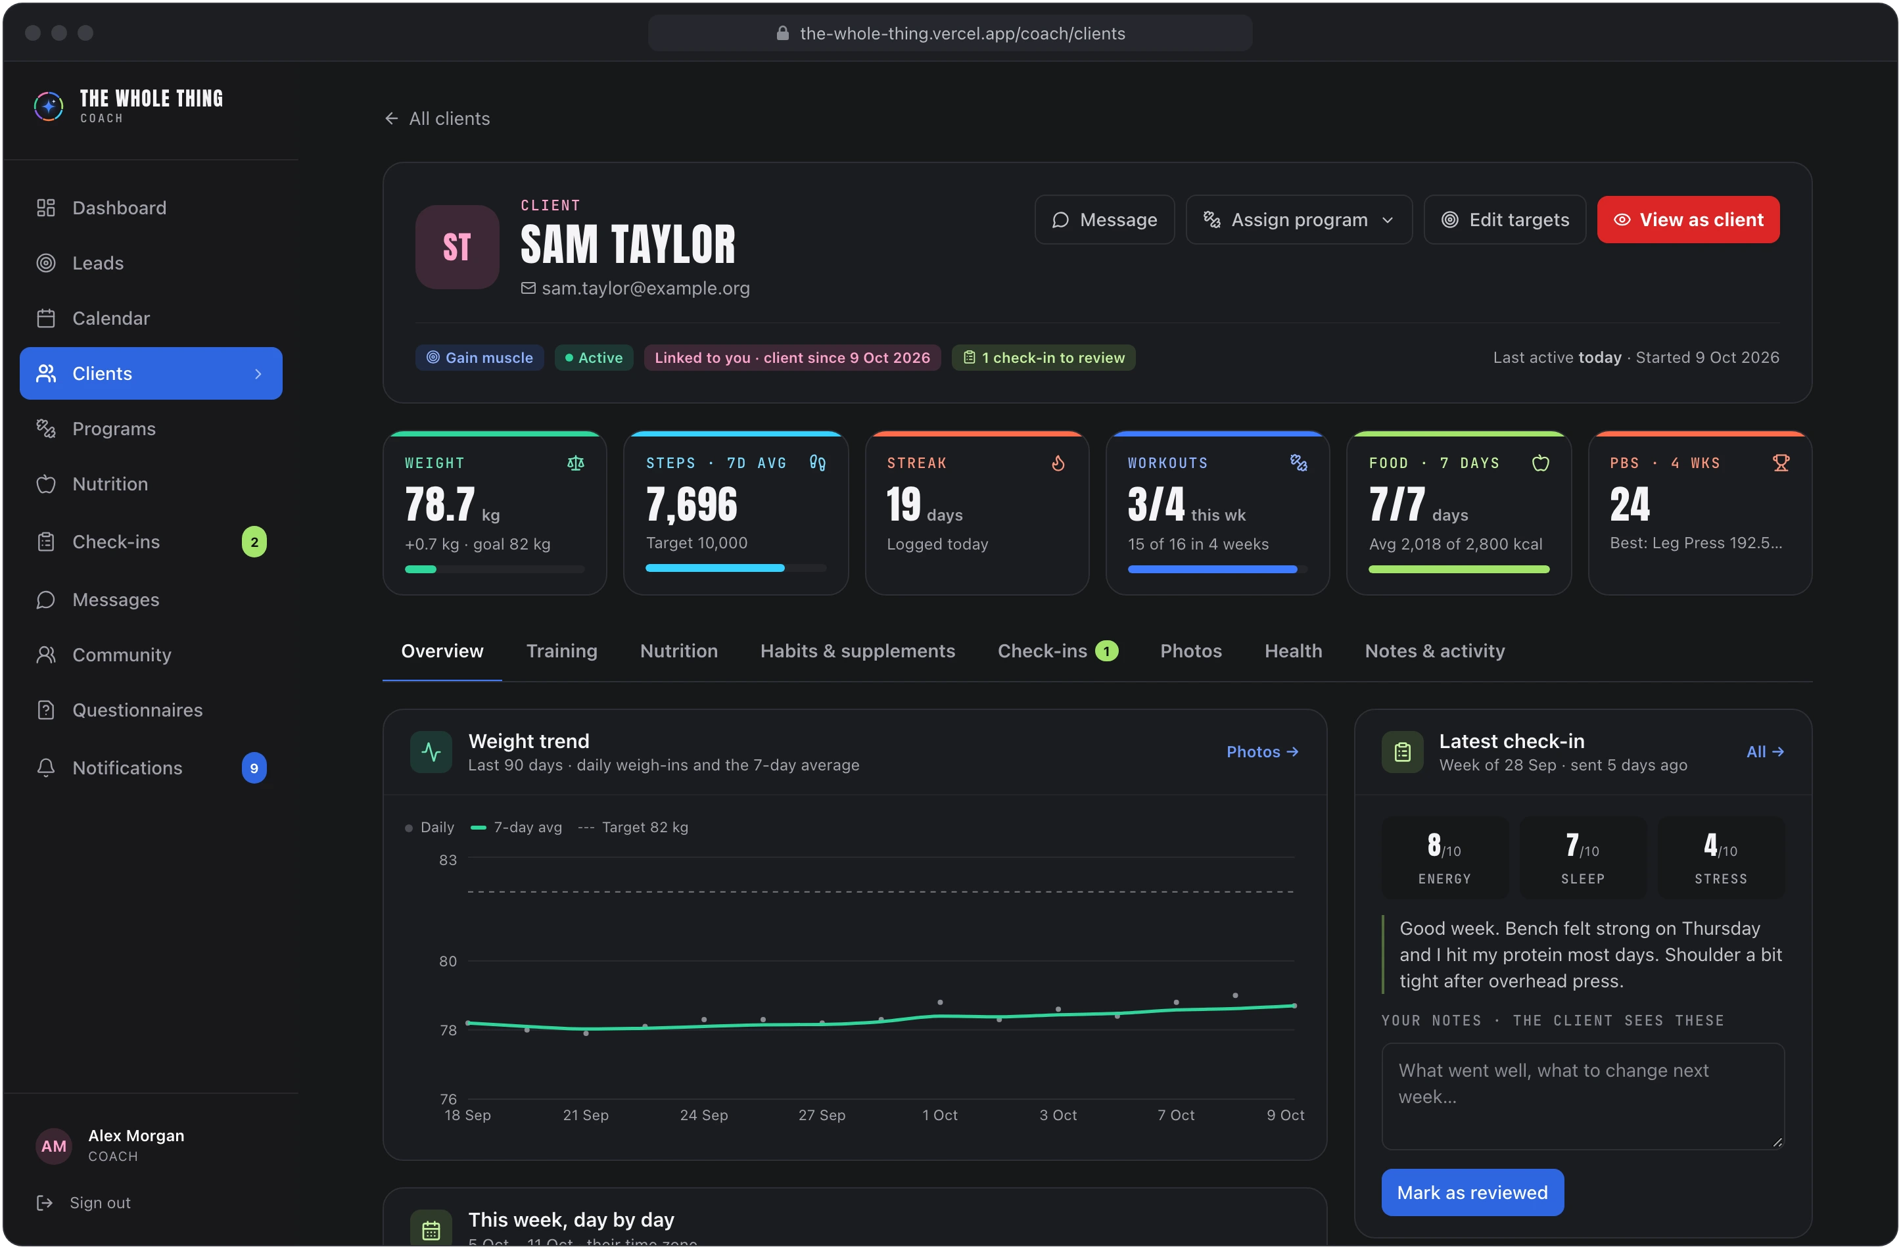Open the Notes & activity tab
The image size is (1901, 1249).
(1434, 651)
